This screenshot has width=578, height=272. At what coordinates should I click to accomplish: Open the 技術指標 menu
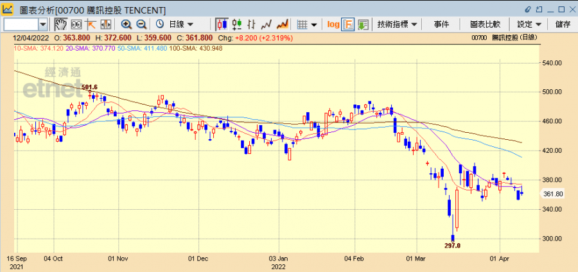pos(397,24)
